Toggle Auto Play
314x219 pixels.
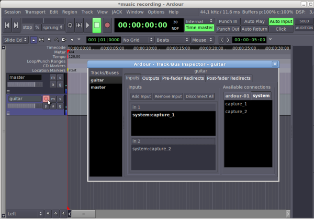[x=254, y=21]
